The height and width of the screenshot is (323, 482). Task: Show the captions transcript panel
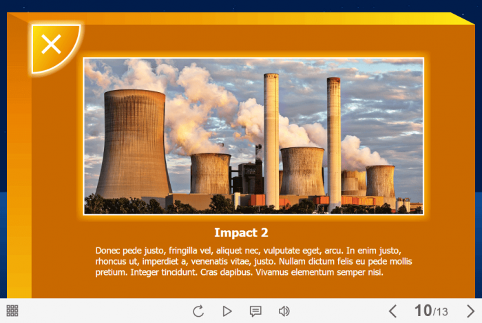(x=255, y=311)
